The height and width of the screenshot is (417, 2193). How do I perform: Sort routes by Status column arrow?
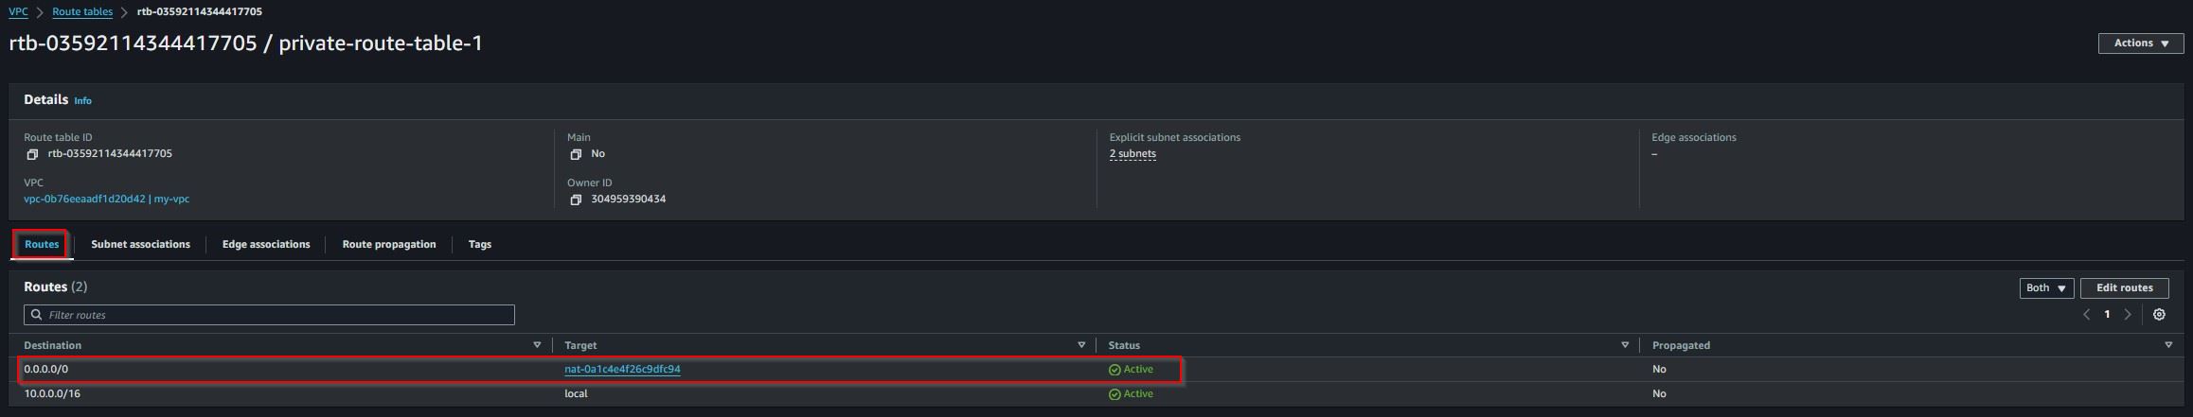[x=1625, y=345]
